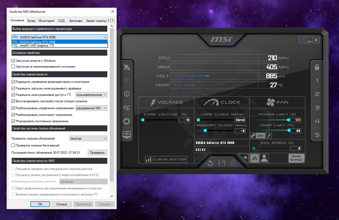Switch to the 'Мониторинг' tab
339x220 pixels.
47,21
